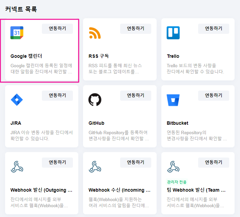Click the Webhook 발신 (Outgoing) icon

[x=17, y=167]
